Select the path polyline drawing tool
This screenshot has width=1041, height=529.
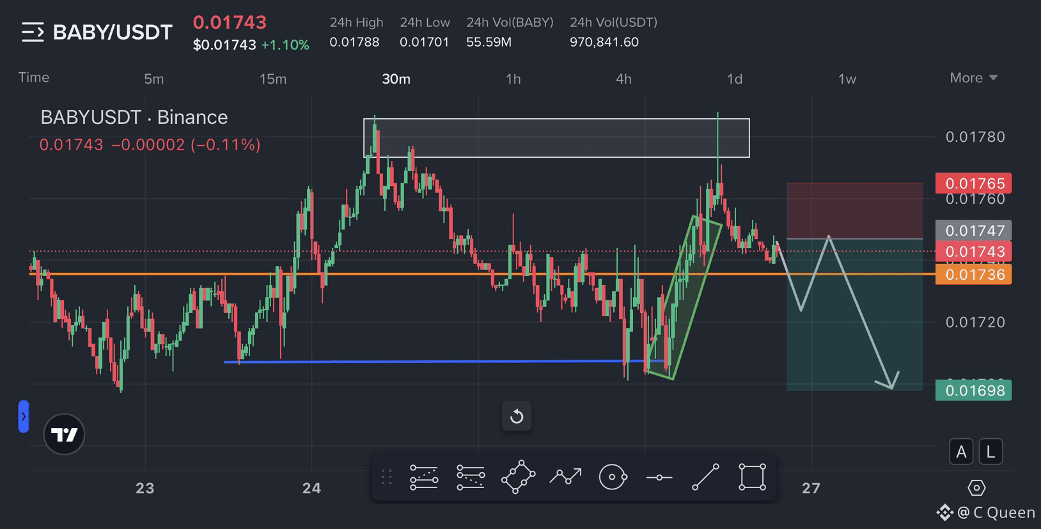tap(565, 476)
